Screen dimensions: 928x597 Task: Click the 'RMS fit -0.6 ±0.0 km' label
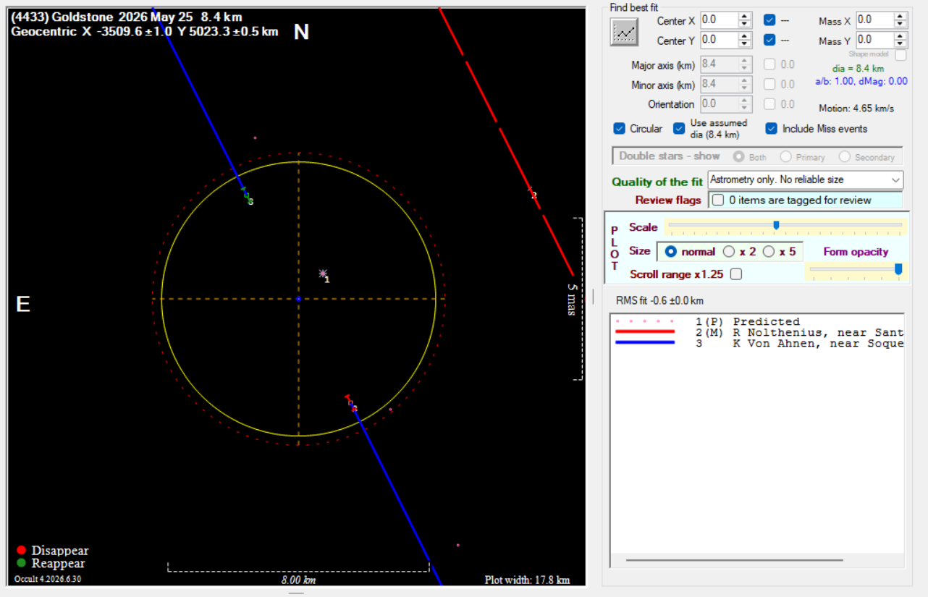pyautogui.click(x=659, y=300)
